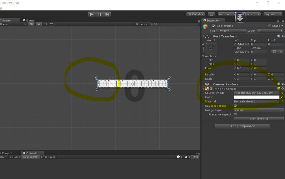Click the Add Component button

pos(242,126)
